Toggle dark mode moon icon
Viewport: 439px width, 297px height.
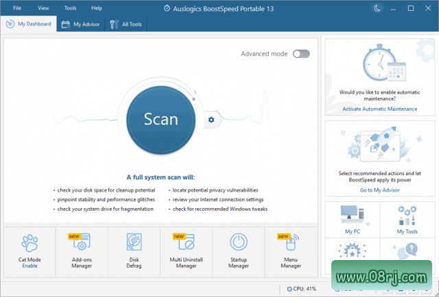[377, 8]
